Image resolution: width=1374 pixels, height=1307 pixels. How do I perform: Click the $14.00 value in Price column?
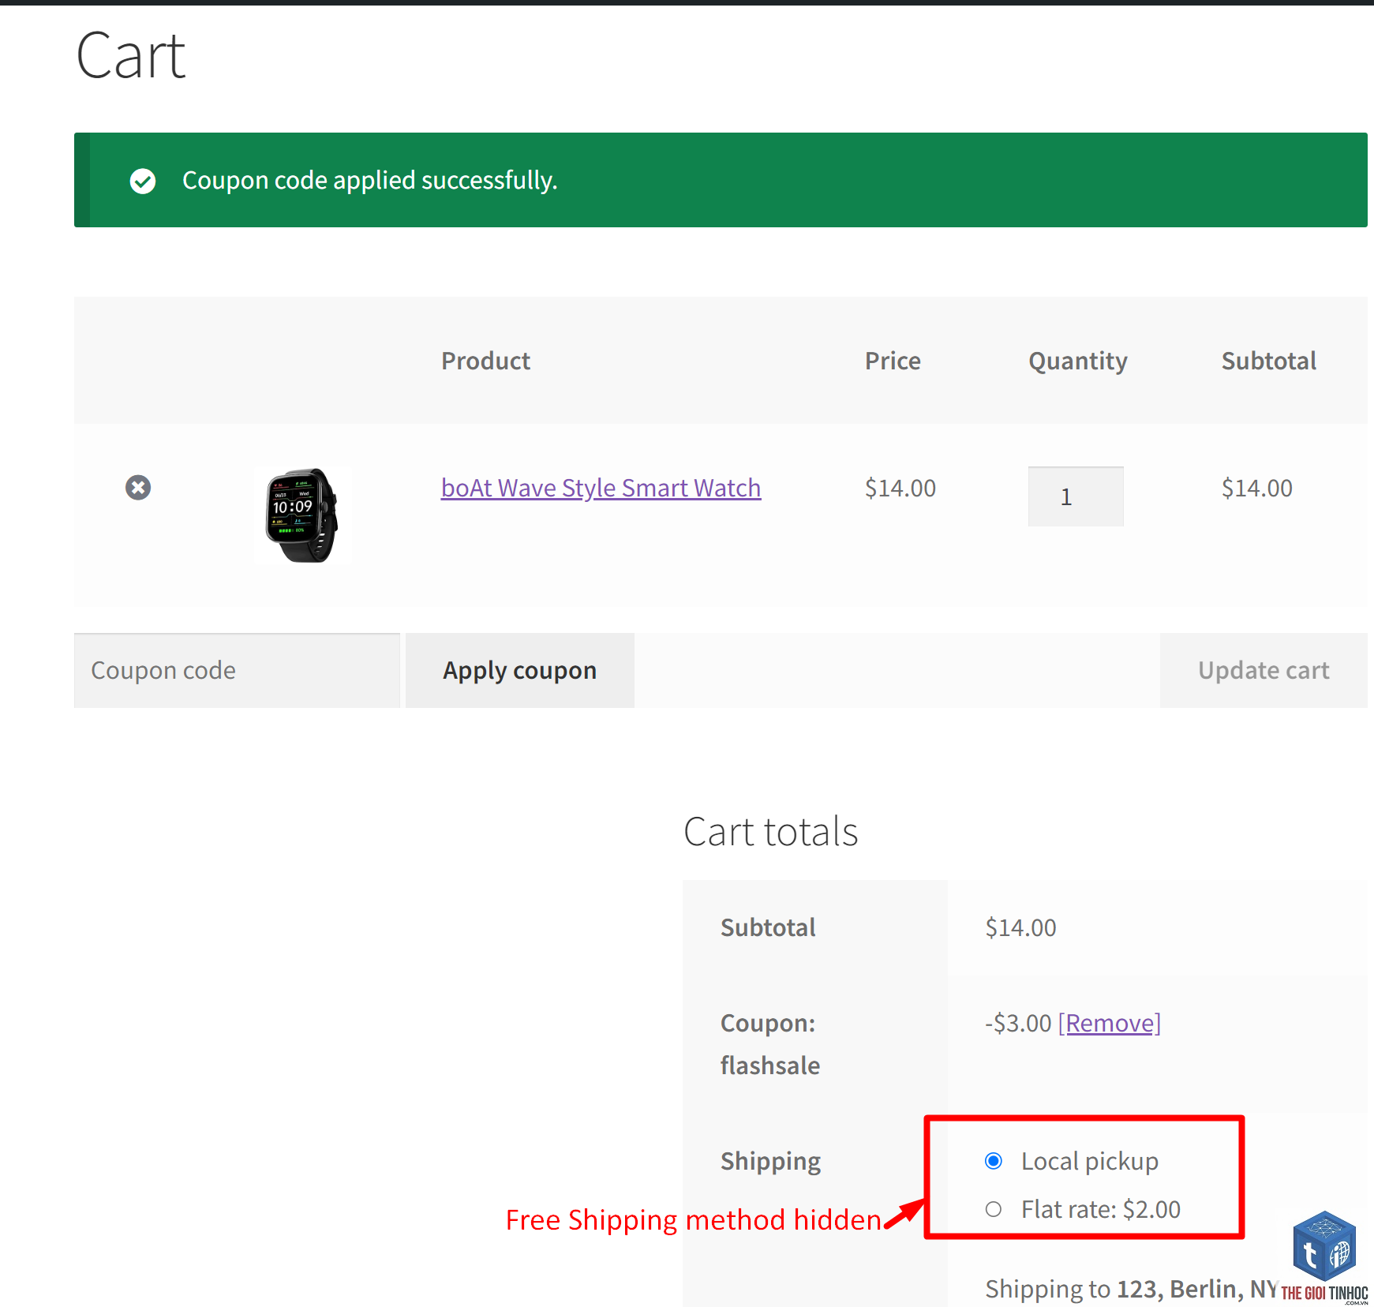pyautogui.click(x=900, y=488)
